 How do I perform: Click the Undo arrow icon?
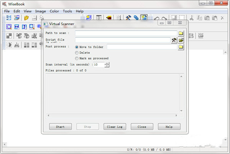157,18
